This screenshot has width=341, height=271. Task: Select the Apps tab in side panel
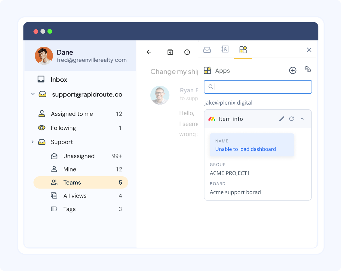point(243,49)
